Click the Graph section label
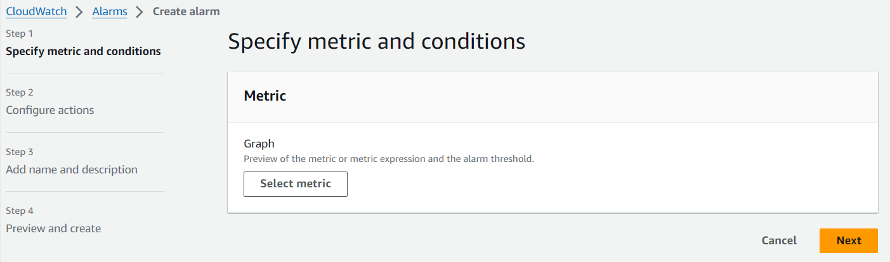Image resolution: width=890 pixels, height=262 pixels. coord(259,144)
